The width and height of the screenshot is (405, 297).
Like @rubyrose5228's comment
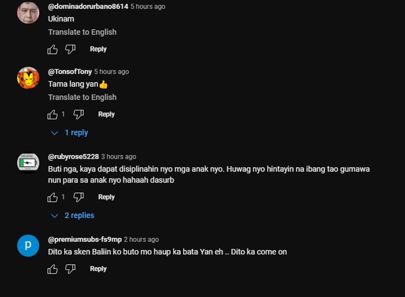52,198
